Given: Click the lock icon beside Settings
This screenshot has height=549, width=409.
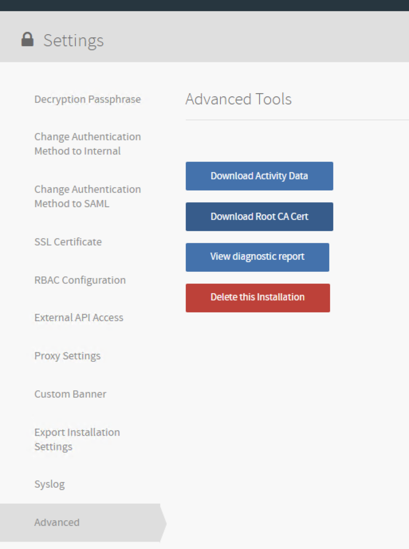Looking at the screenshot, I should click(x=27, y=40).
